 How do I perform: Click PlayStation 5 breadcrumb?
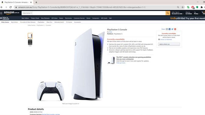[x=41, y=25]
